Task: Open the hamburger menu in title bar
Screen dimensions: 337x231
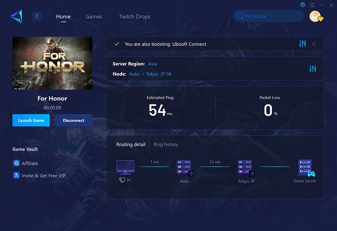Action: tap(312, 5)
